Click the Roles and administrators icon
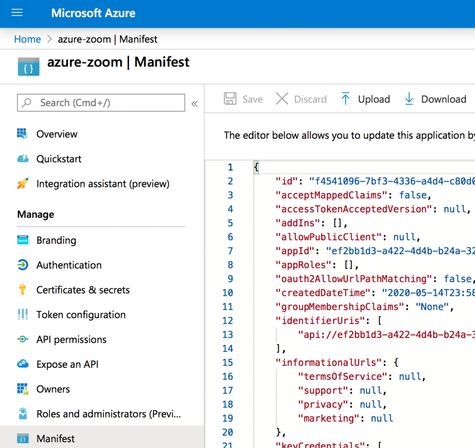This screenshot has width=475, height=448. 23,414
